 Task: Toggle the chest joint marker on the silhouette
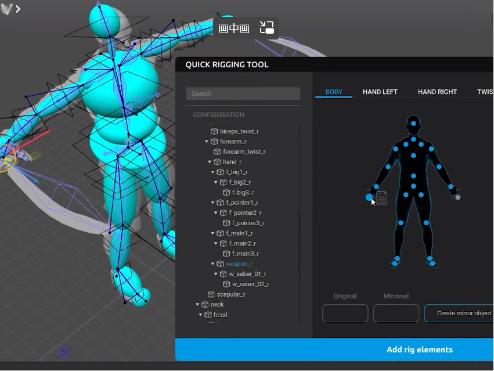(413, 155)
